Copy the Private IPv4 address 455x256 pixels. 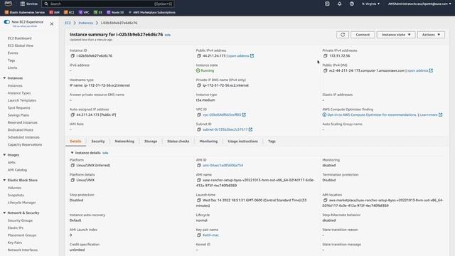(x=326, y=55)
